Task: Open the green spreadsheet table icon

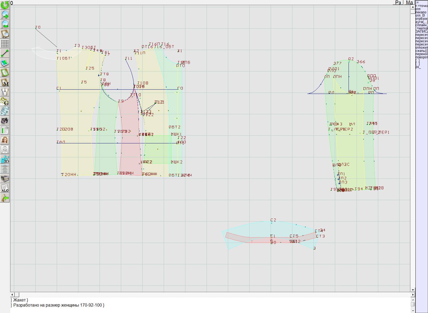Action: pyautogui.click(x=5, y=130)
